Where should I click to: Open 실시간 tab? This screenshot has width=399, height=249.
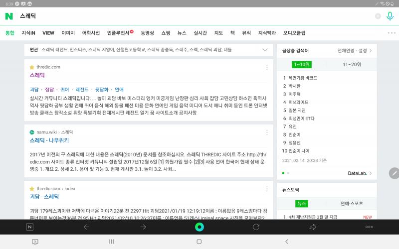click(200, 33)
